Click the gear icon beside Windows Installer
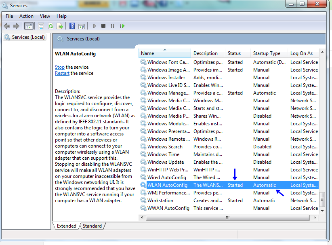This screenshot has height=245, width=332. point(143,77)
